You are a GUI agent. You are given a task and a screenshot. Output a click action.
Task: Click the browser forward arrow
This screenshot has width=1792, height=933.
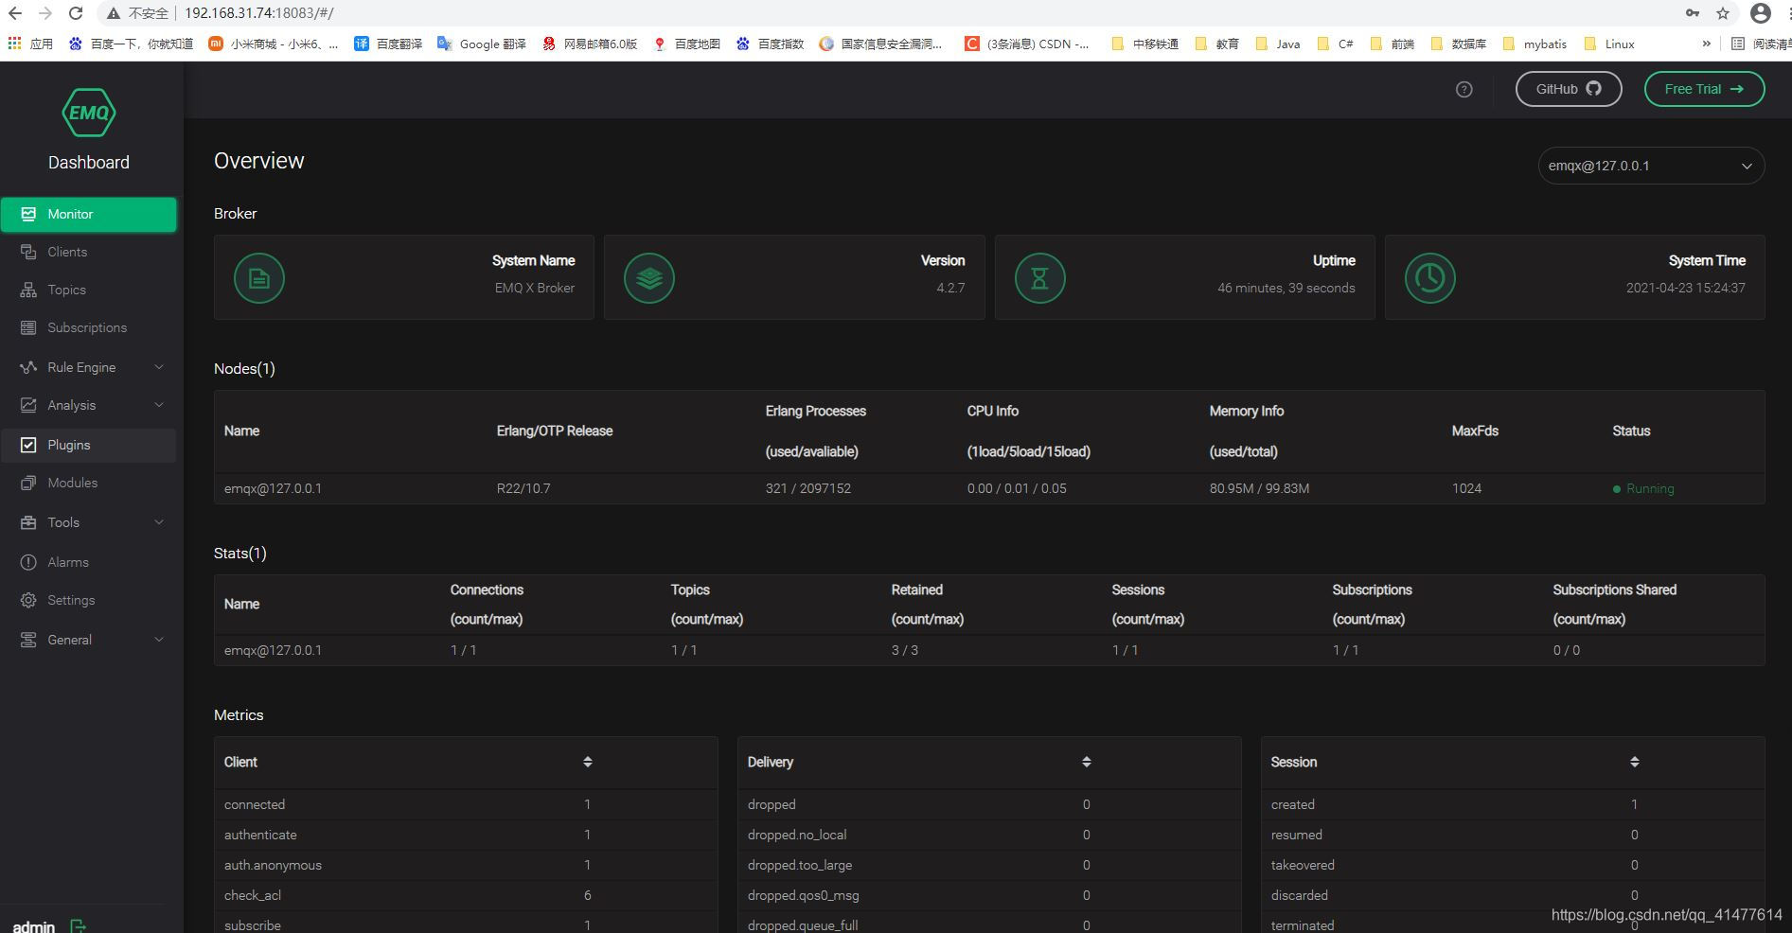coord(45,13)
